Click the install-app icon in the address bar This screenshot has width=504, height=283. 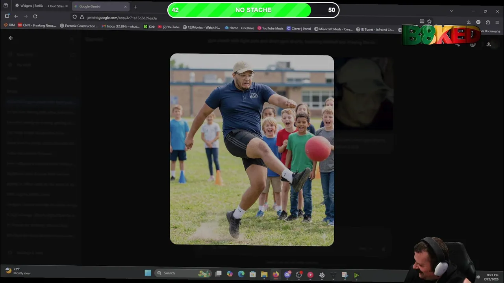[422, 22]
